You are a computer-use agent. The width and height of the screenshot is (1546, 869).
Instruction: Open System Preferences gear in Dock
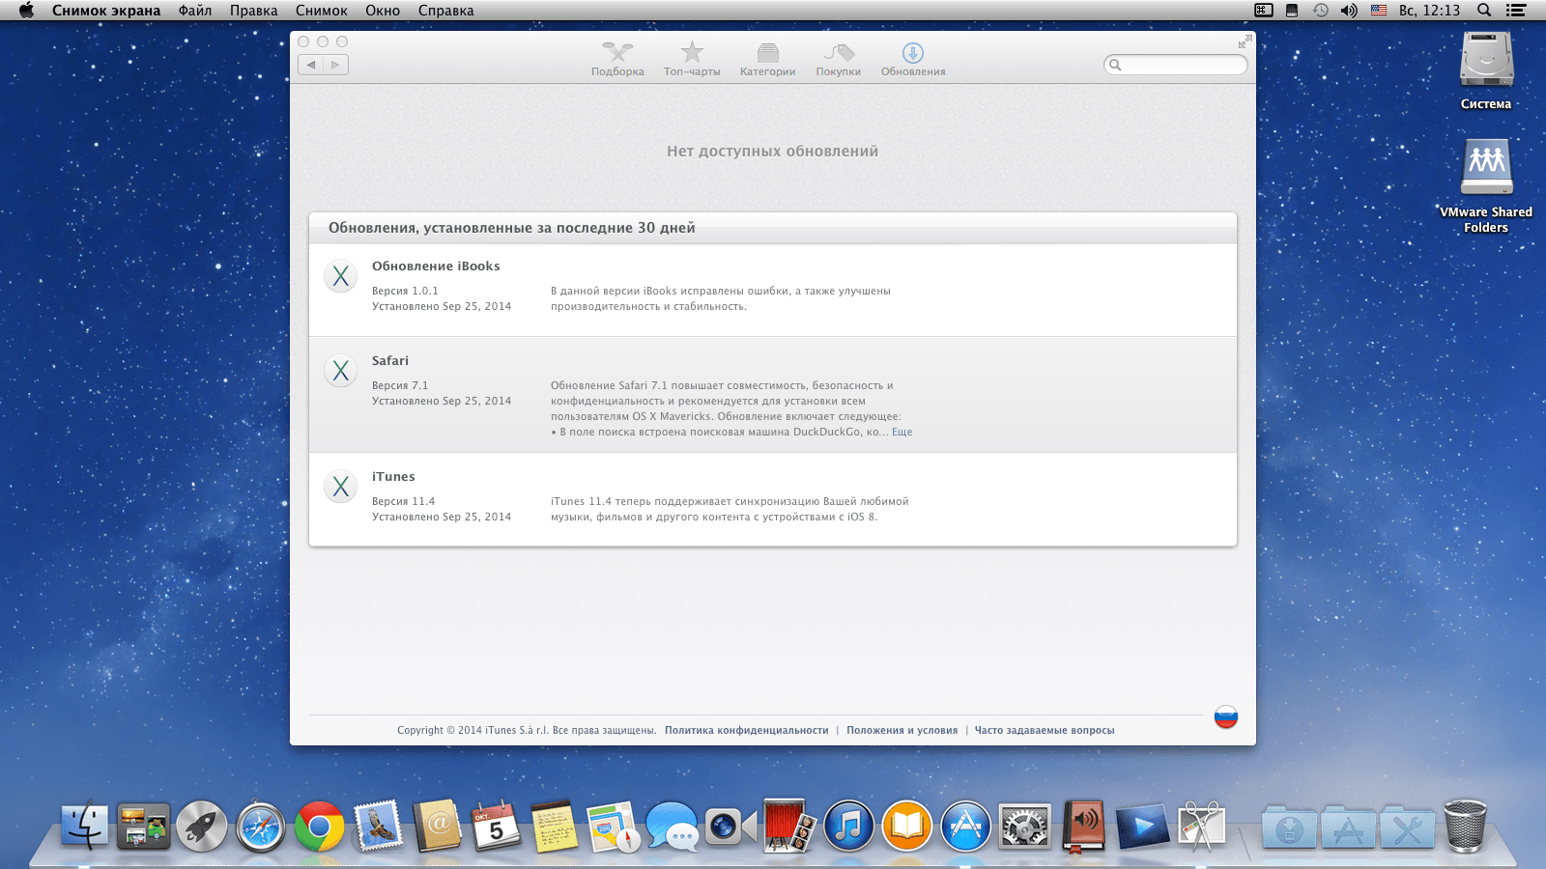(1024, 827)
